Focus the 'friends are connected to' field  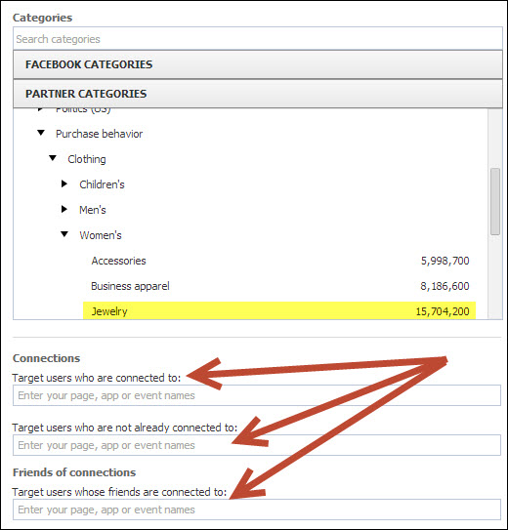click(257, 510)
